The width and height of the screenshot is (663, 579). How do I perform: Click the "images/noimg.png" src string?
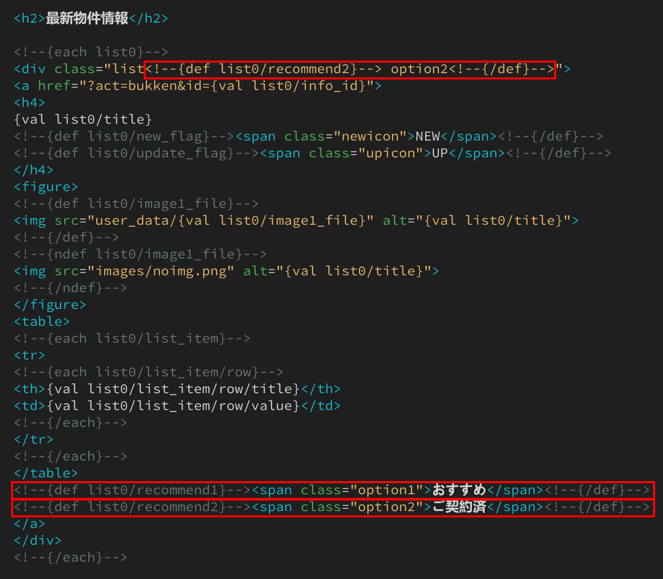click(160, 271)
